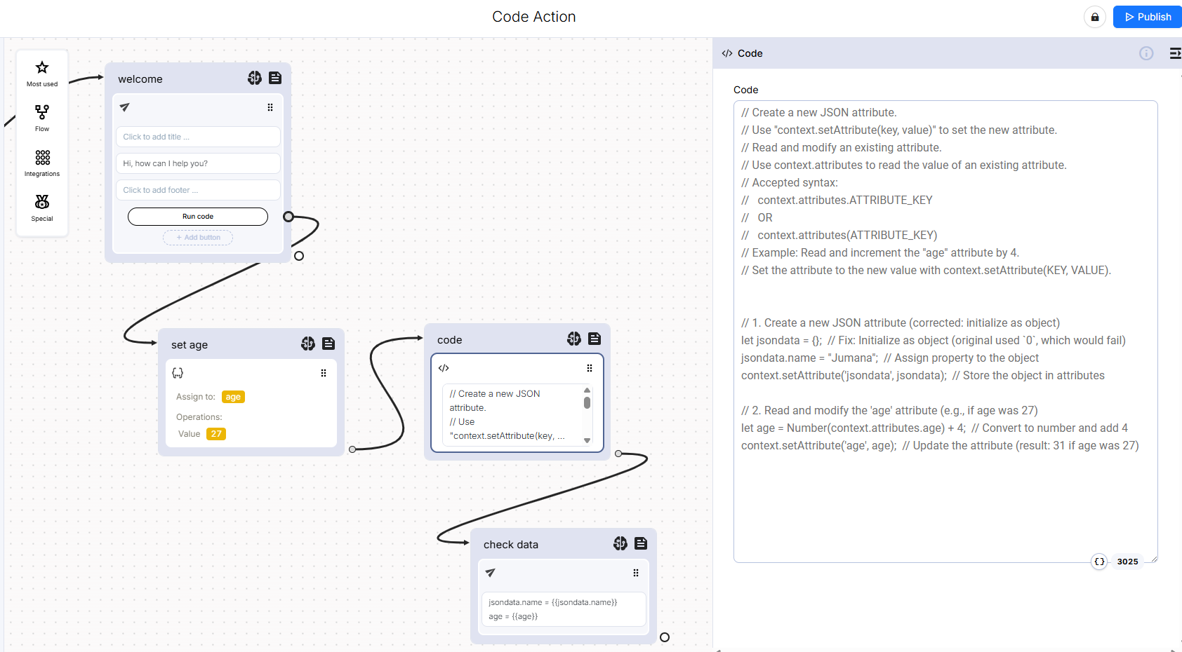The width and height of the screenshot is (1182, 652).
Task: Select the 'age' attribute tag
Action: click(x=233, y=397)
